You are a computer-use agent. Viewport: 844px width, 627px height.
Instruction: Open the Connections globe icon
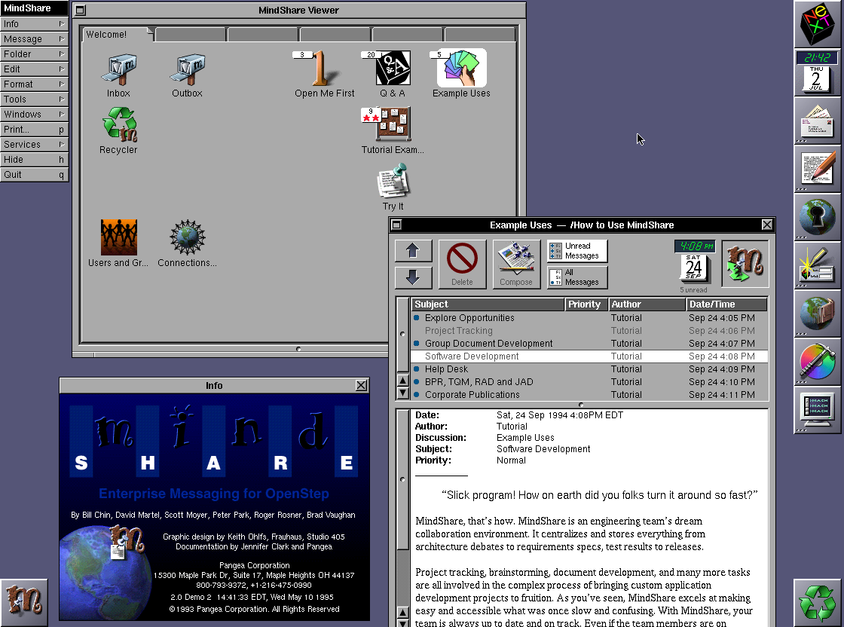coord(187,238)
